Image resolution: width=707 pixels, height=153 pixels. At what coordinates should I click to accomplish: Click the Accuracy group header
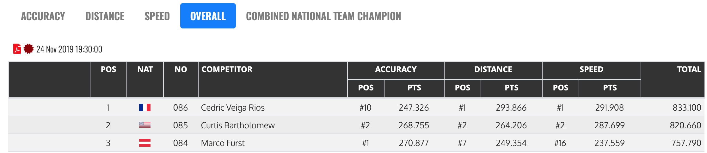396,70
